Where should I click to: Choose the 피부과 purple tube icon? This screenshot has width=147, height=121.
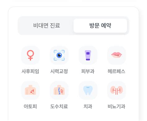88,55
